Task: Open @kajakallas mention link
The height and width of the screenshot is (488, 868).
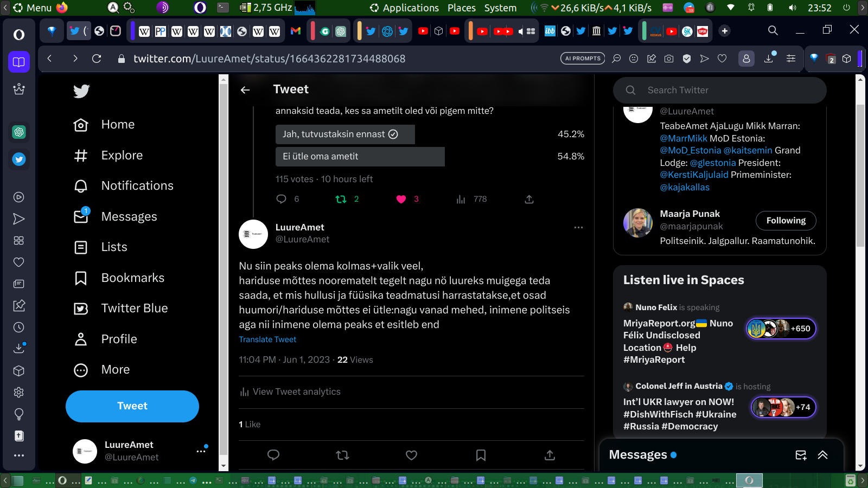Action: pyautogui.click(x=685, y=187)
